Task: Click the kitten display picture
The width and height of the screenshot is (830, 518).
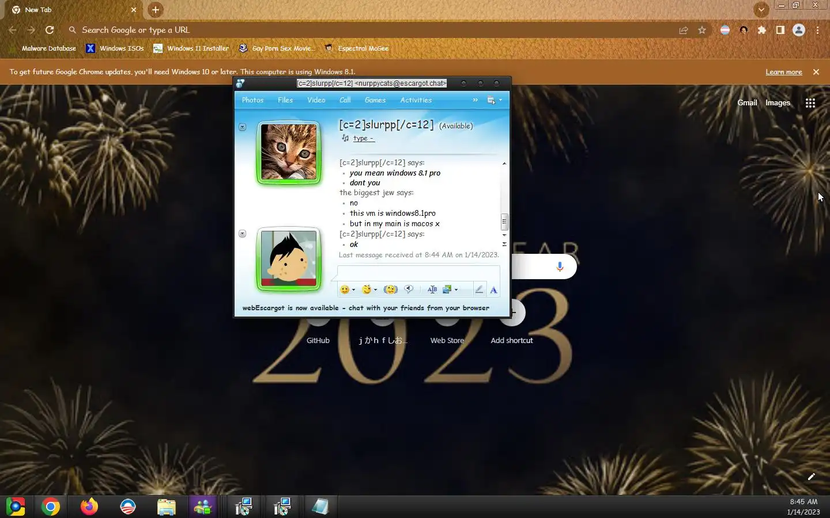Action: (288, 152)
